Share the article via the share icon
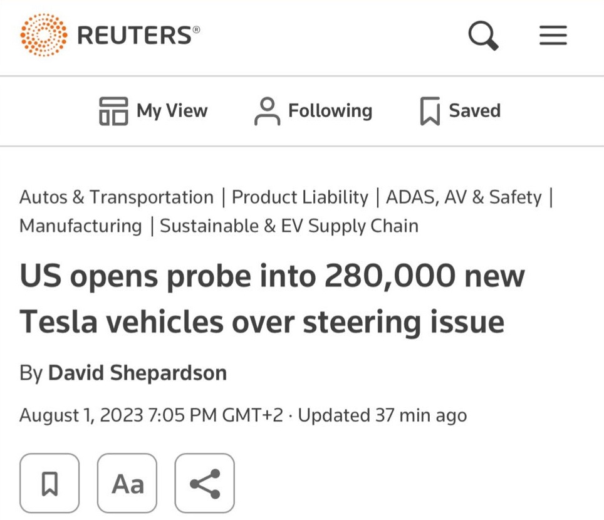Image resolution: width=604 pixels, height=520 pixels. [204, 482]
